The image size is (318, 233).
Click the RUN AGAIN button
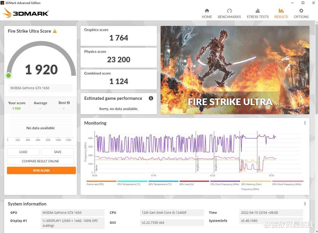pos(41,170)
